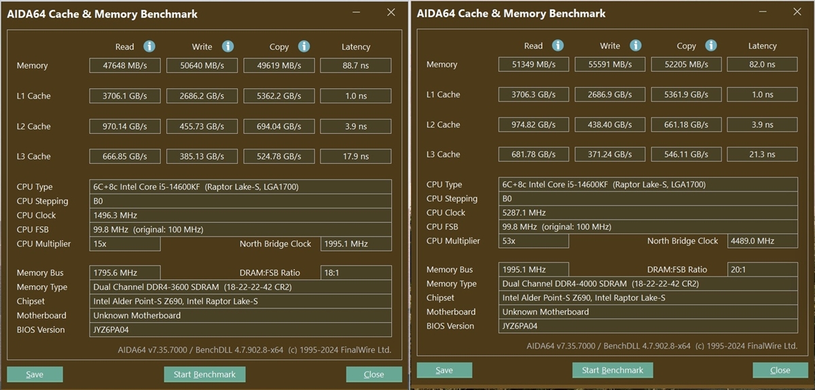Click L1 Cache Write 2686.2 GB/s

202,96
